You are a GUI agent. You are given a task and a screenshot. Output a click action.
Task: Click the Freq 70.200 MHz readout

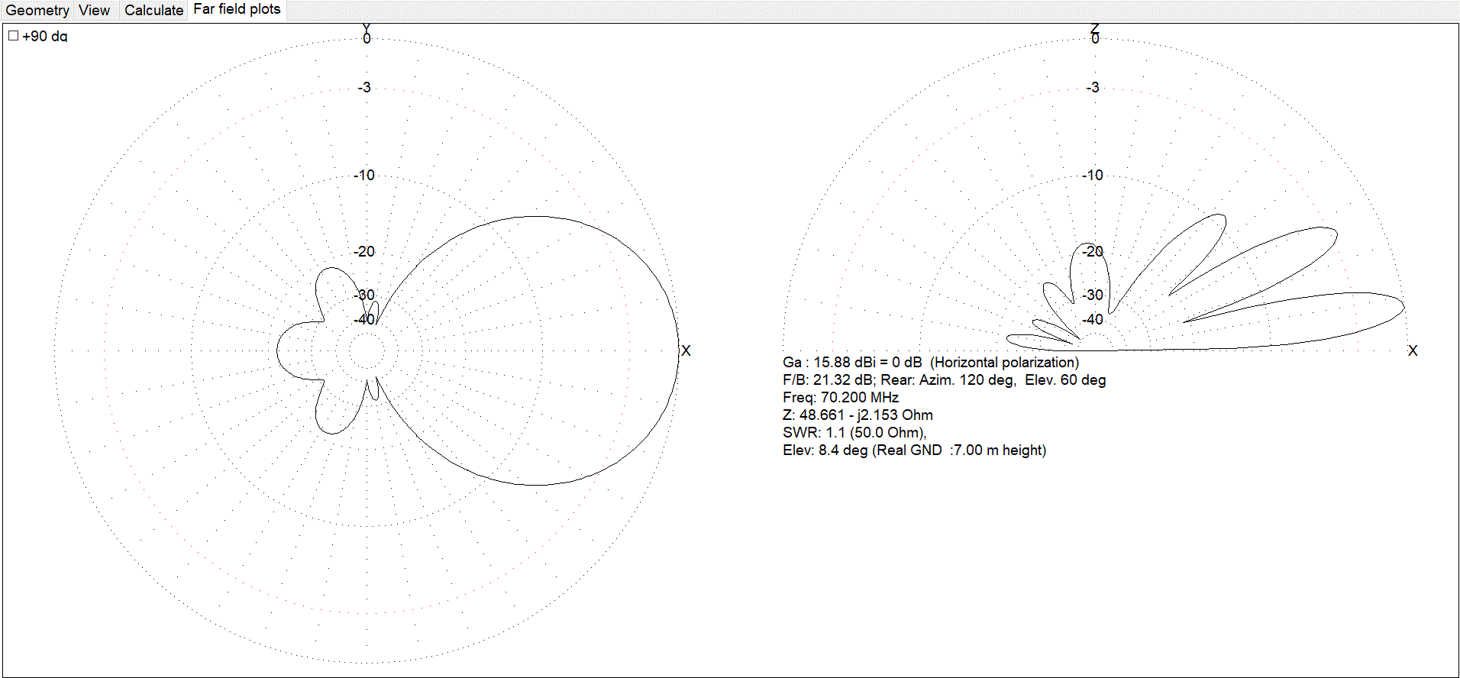coord(840,398)
